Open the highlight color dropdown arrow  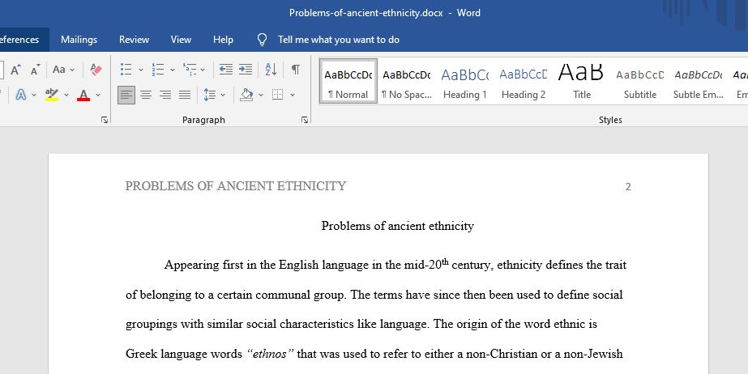point(66,95)
